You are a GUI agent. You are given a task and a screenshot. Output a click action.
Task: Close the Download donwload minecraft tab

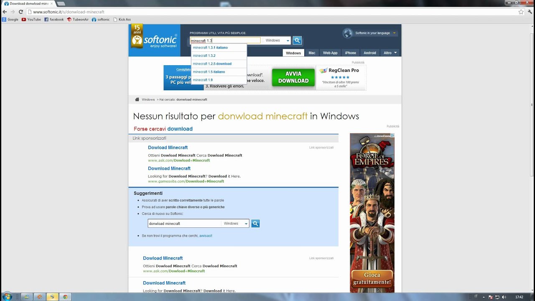point(51,3)
